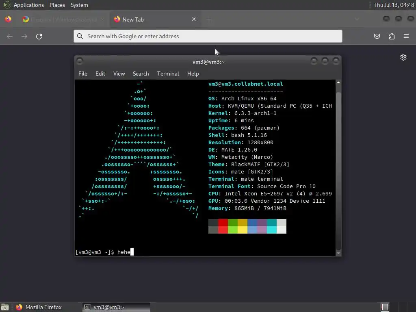Open the terminal File menu
416x312 pixels.
tap(83, 74)
